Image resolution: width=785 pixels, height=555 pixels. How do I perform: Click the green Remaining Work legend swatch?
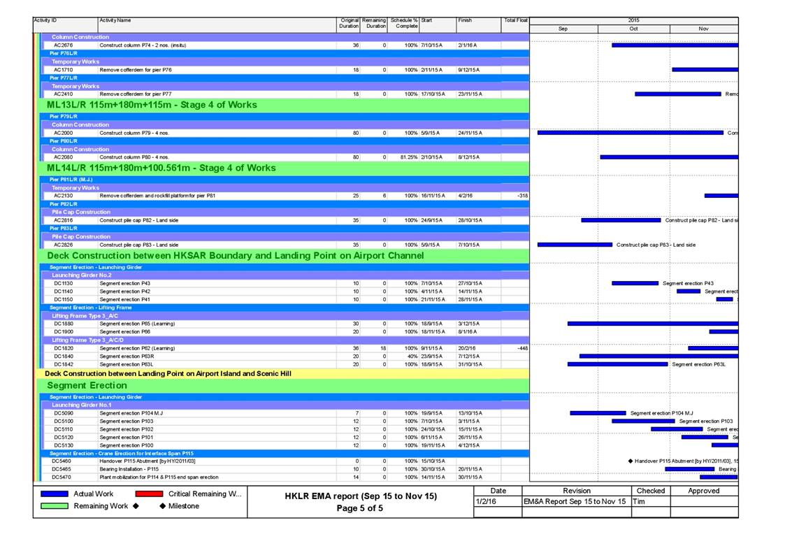[x=54, y=506]
